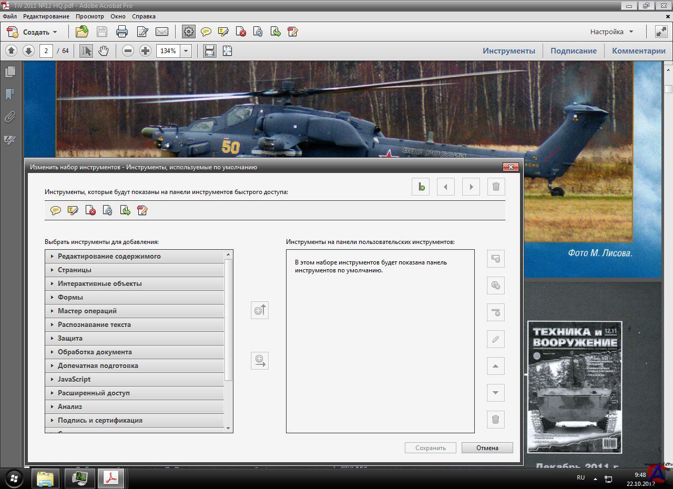The height and width of the screenshot is (489, 673).
Task: Click the sticky note icon in quick tools list
Action: coord(56,211)
